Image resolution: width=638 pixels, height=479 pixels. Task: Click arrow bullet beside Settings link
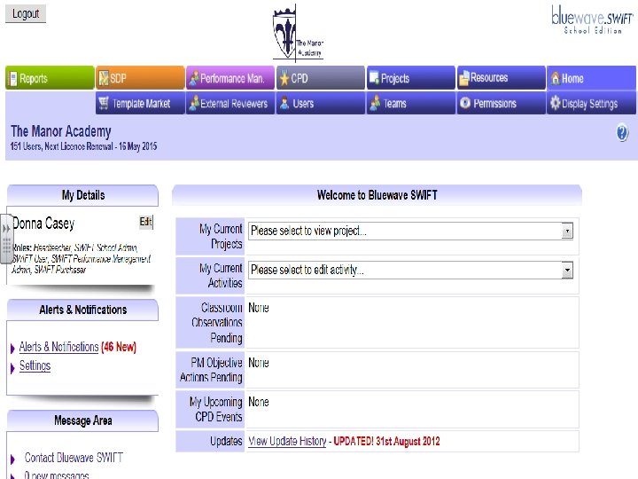tap(12, 367)
